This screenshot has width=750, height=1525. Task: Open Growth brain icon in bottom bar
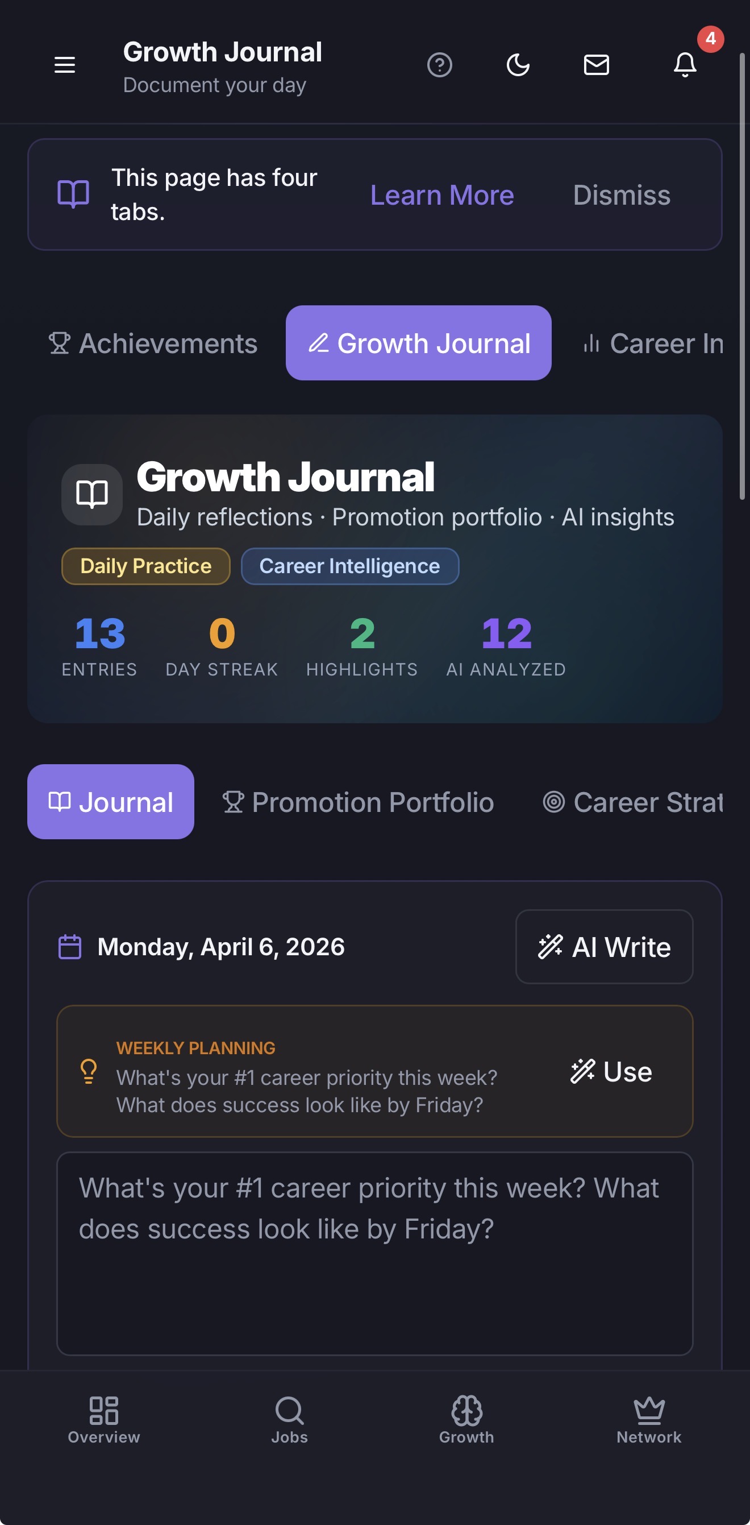click(x=466, y=1421)
